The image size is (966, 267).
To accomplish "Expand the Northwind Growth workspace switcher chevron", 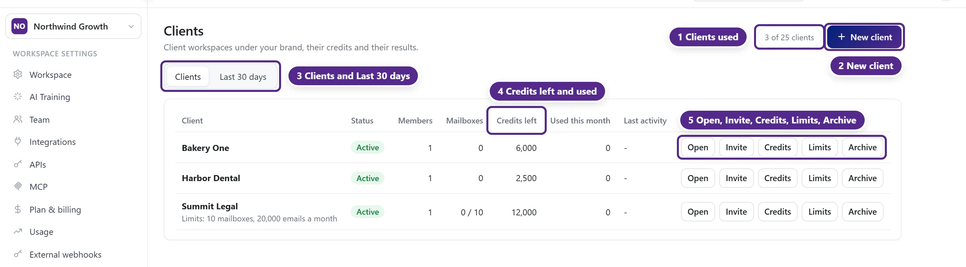I will 131,26.
